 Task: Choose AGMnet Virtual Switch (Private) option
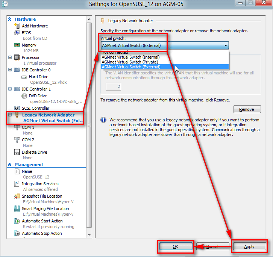130,62
